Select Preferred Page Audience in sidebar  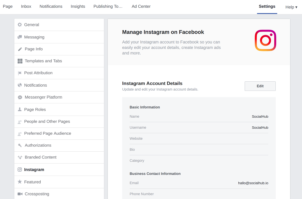[x=47, y=133]
